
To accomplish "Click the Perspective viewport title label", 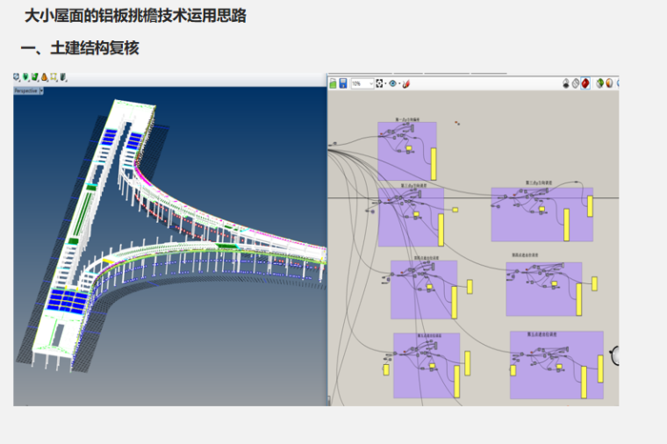I will tap(25, 90).
